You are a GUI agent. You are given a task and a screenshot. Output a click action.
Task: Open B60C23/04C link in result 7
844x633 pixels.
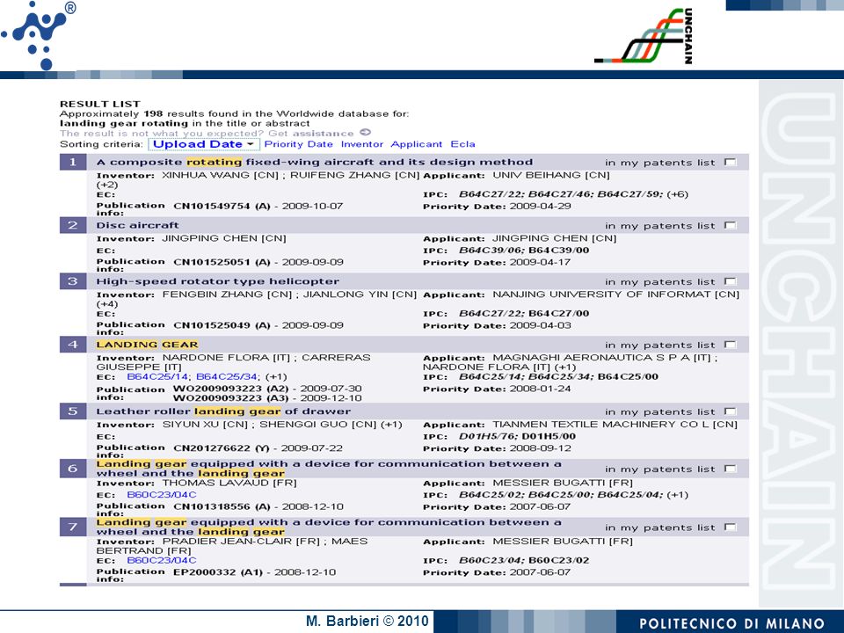(162, 560)
